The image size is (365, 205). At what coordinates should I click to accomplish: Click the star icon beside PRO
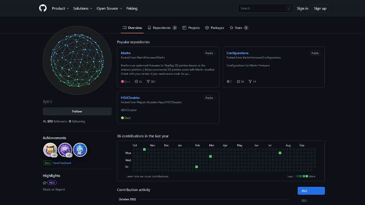(x=45, y=183)
